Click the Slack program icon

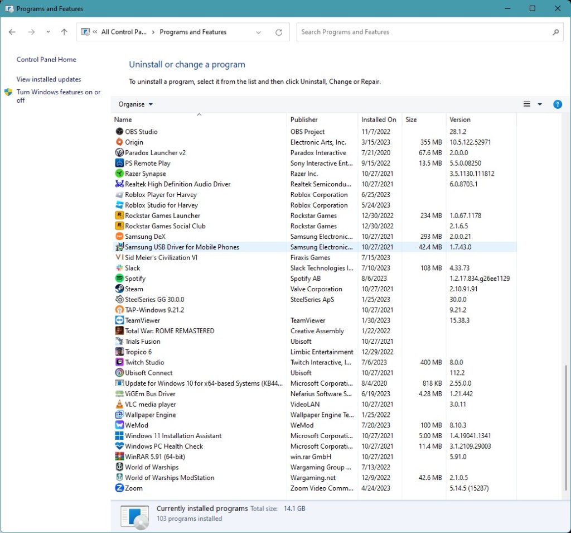pos(119,268)
